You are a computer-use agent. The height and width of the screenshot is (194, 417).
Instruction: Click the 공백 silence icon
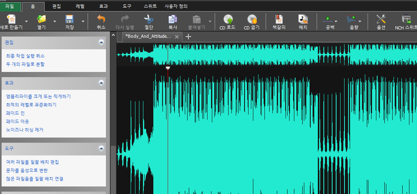point(328,19)
